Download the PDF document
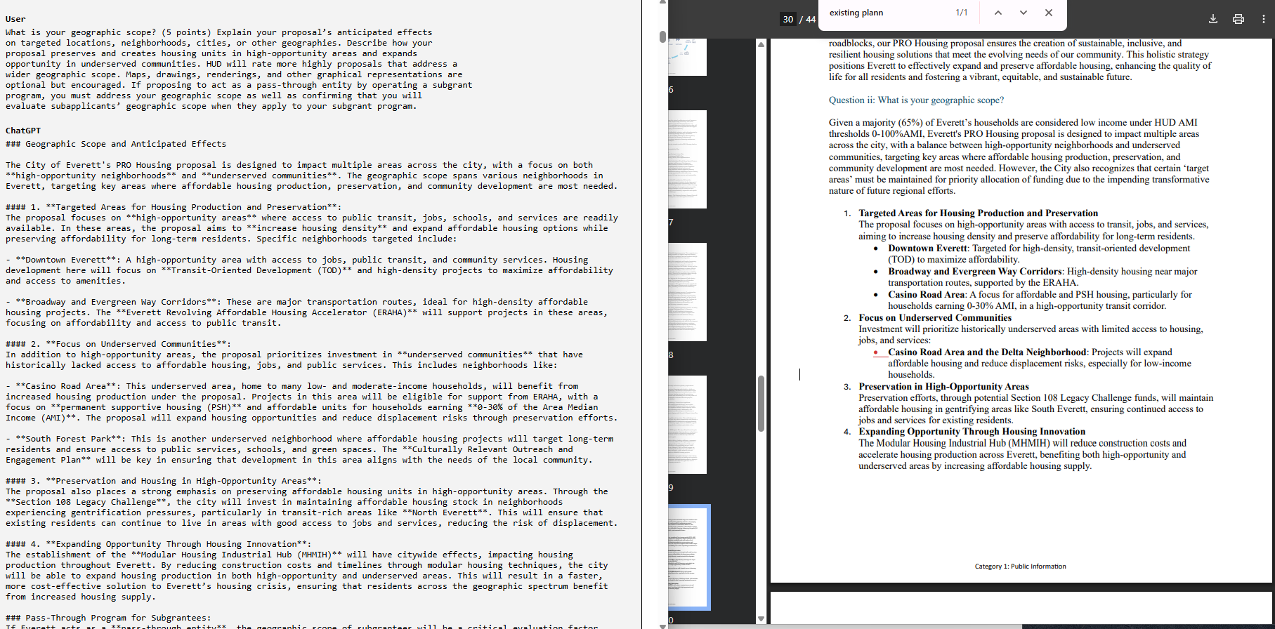 coord(1212,19)
